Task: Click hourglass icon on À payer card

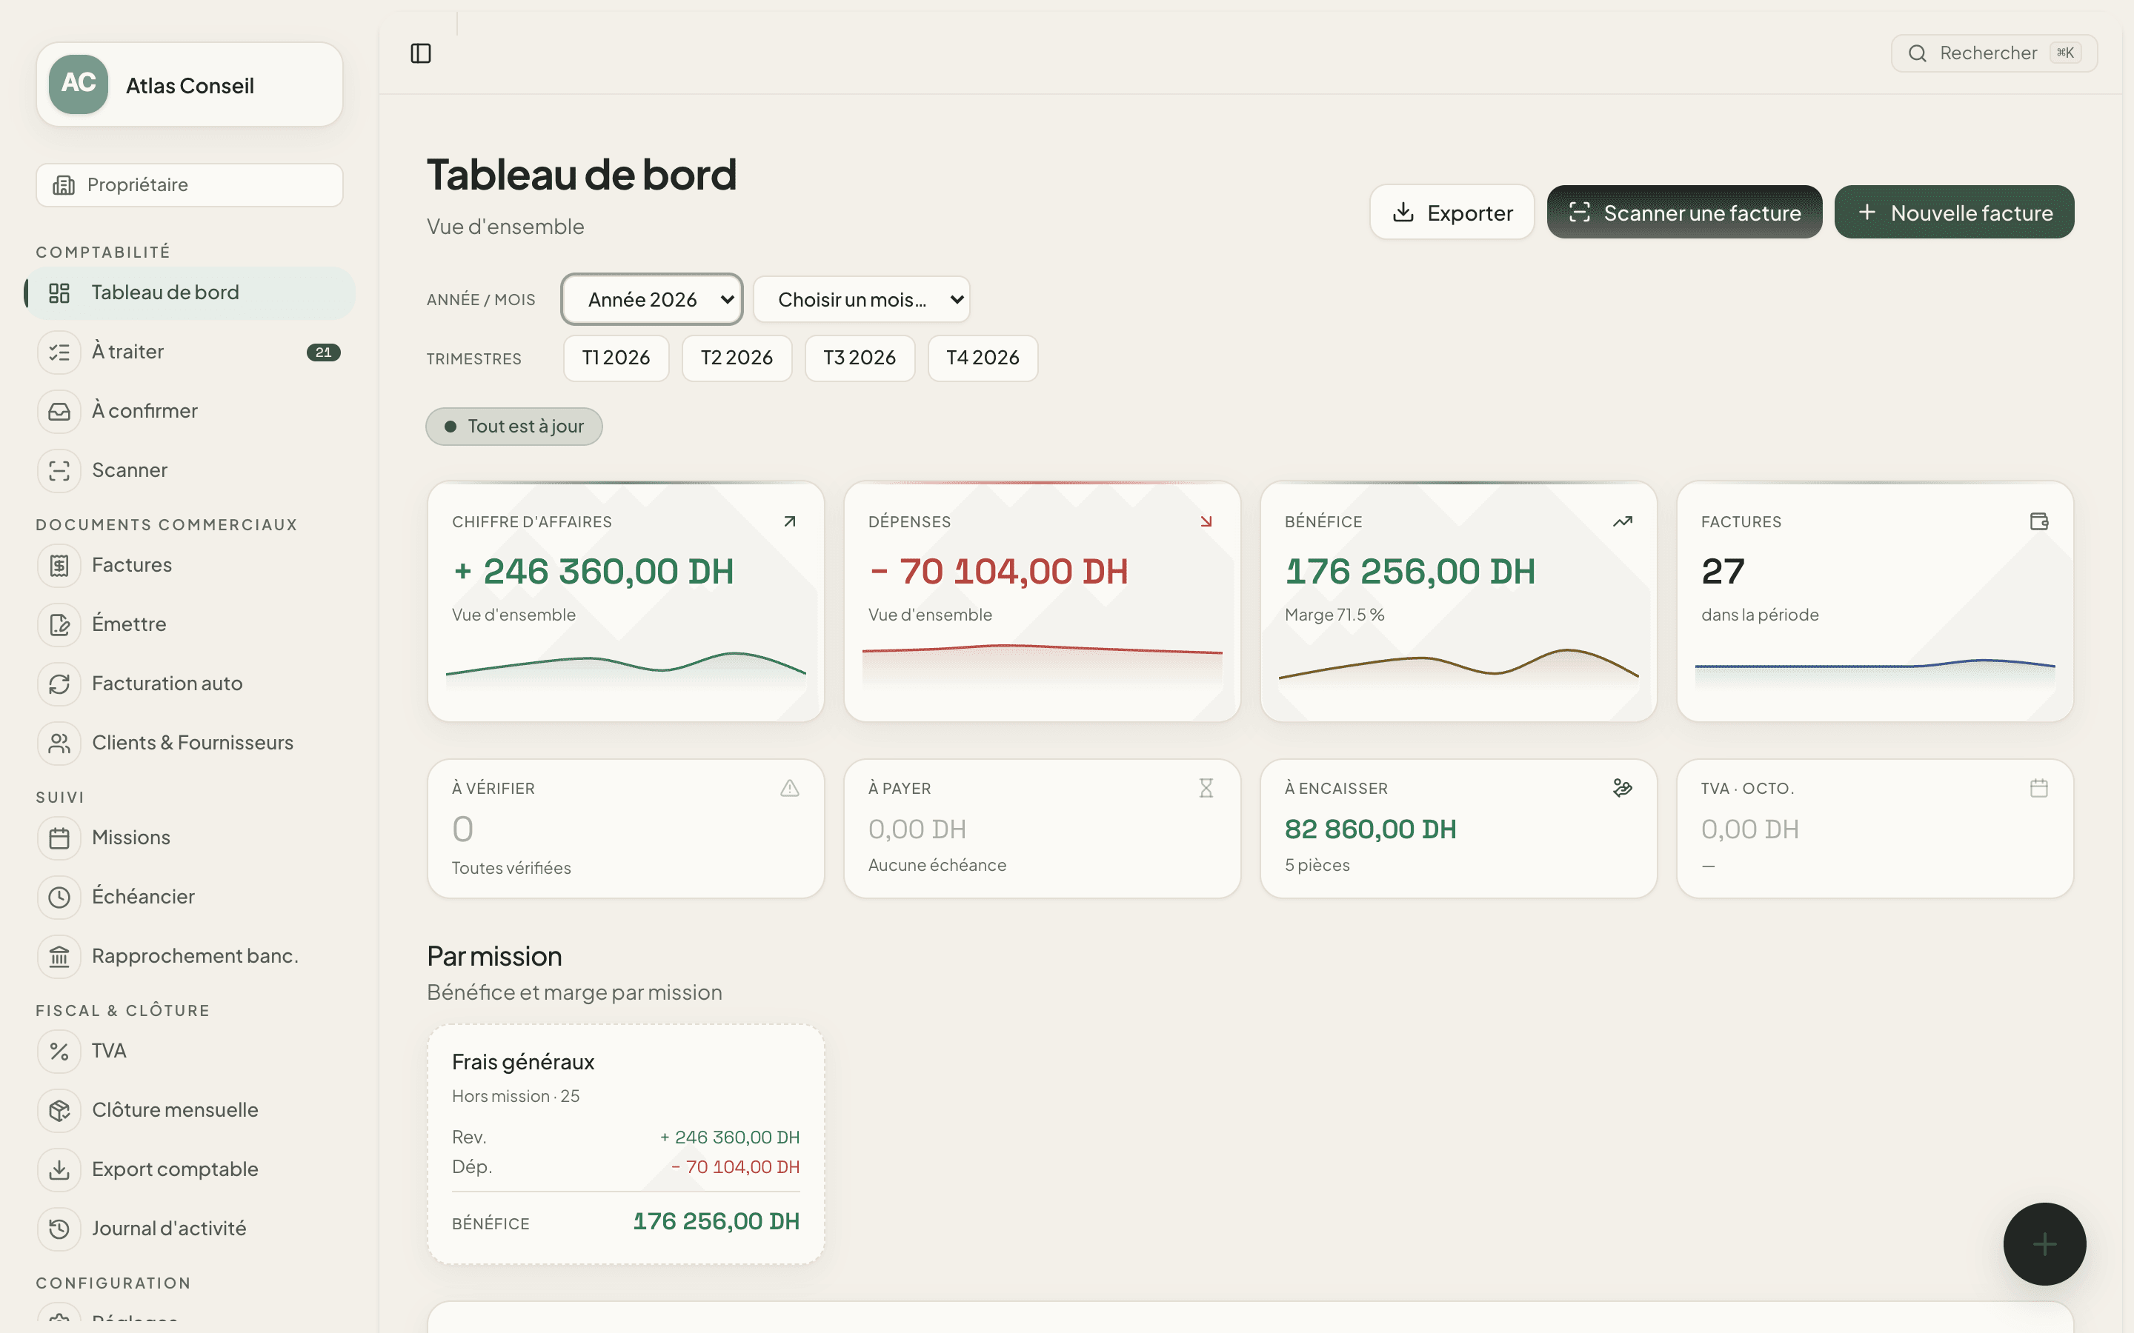Action: coord(1206,788)
